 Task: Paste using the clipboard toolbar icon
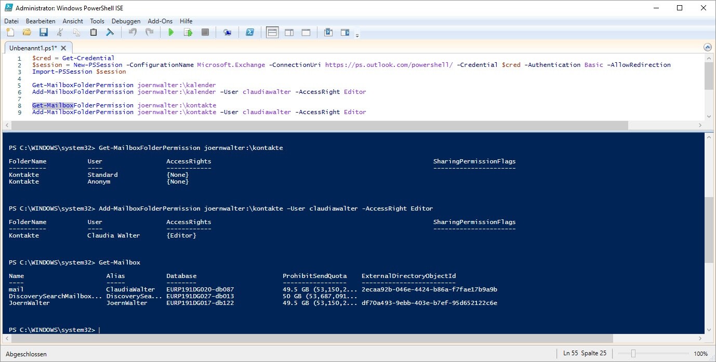94,33
